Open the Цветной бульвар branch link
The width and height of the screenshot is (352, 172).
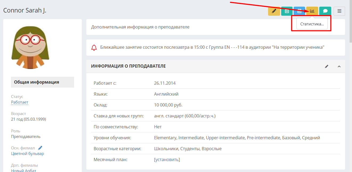27,154
